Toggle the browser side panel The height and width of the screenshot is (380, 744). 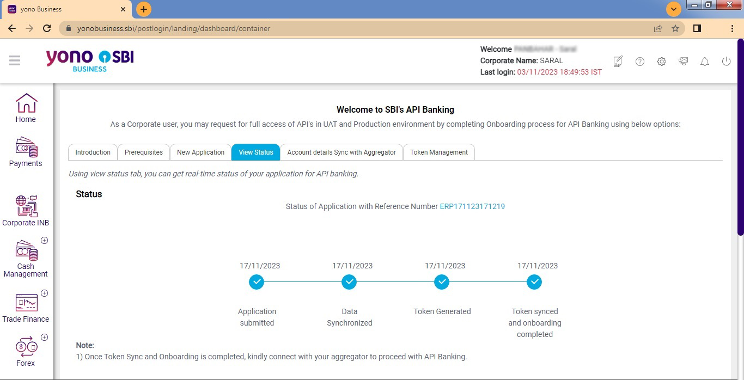click(x=697, y=28)
